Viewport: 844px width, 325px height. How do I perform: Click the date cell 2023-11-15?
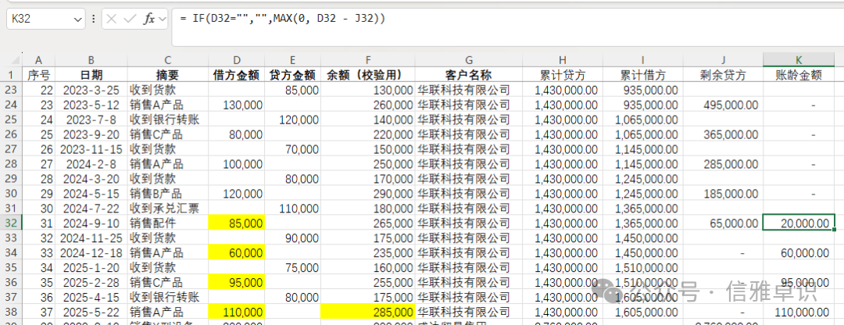[91, 148]
